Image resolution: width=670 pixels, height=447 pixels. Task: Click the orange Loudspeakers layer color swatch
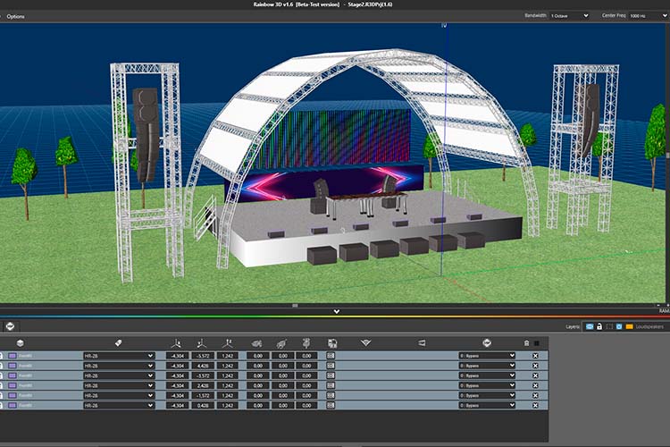click(x=629, y=326)
